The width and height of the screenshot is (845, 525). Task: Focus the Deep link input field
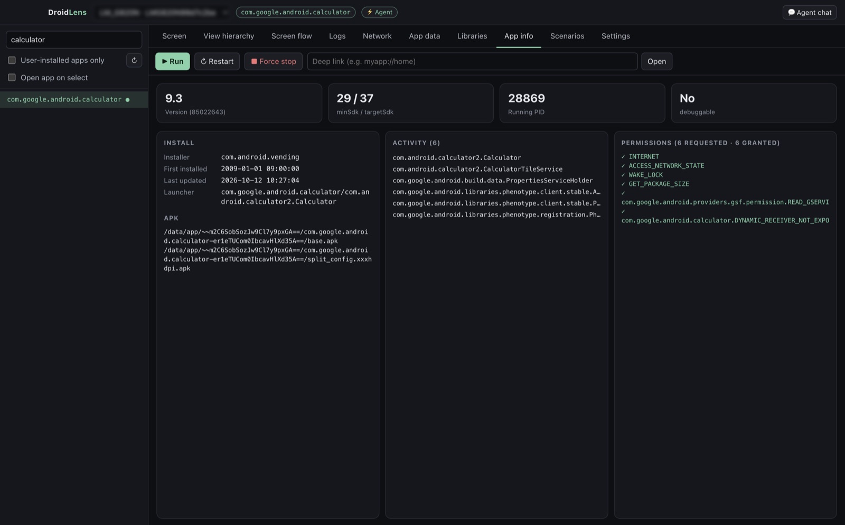(472, 61)
